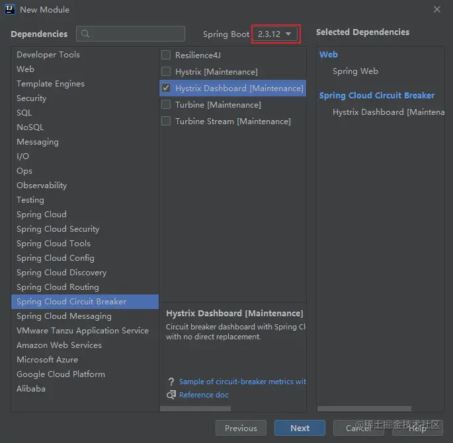
Task: Click the Next button
Action: [300, 428]
